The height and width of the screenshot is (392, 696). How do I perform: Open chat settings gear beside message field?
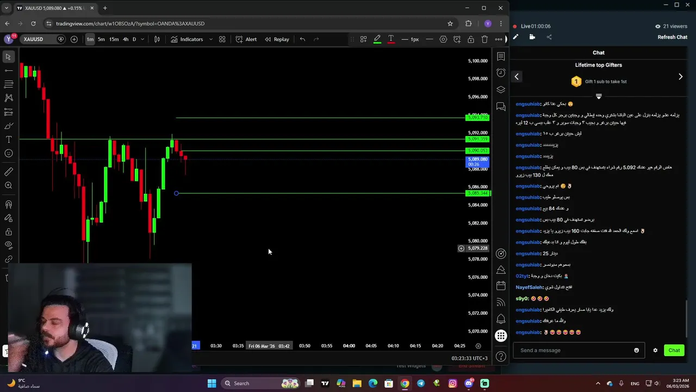[x=655, y=350]
